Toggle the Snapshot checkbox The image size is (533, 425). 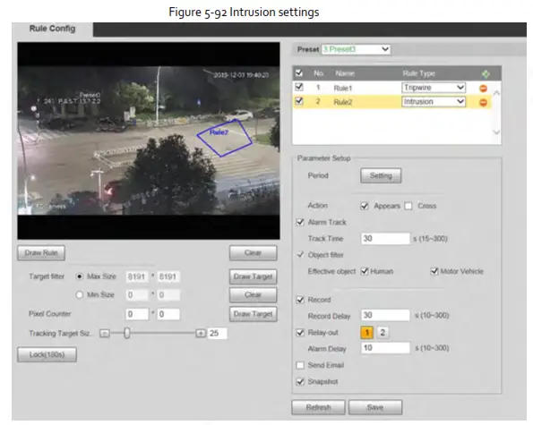[x=300, y=381]
